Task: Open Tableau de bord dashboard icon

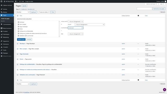Action: click(x=2, y=5)
